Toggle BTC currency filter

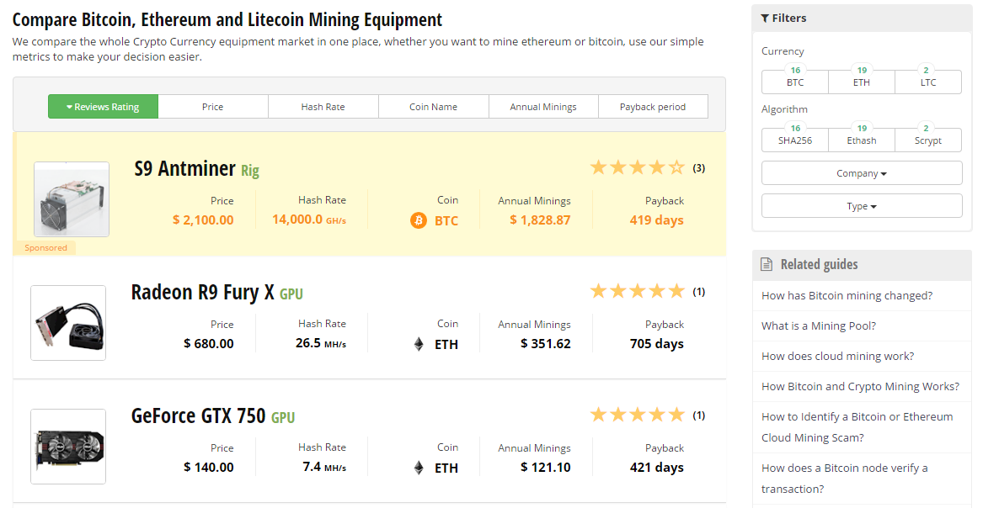tap(795, 82)
